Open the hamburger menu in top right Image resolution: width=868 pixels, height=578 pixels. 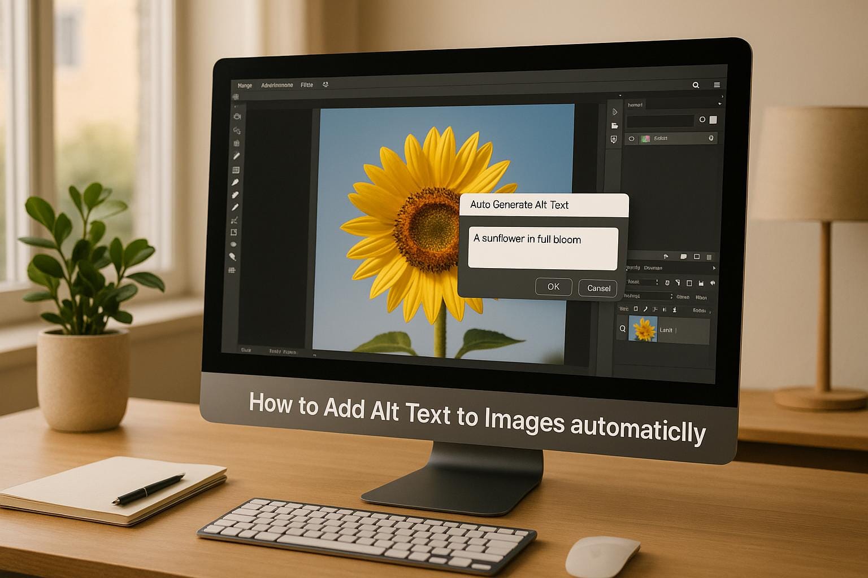717,85
